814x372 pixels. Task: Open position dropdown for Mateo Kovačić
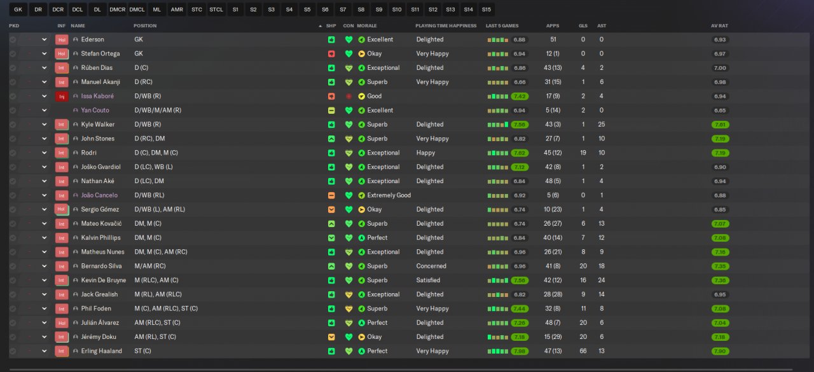tap(45, 224)
